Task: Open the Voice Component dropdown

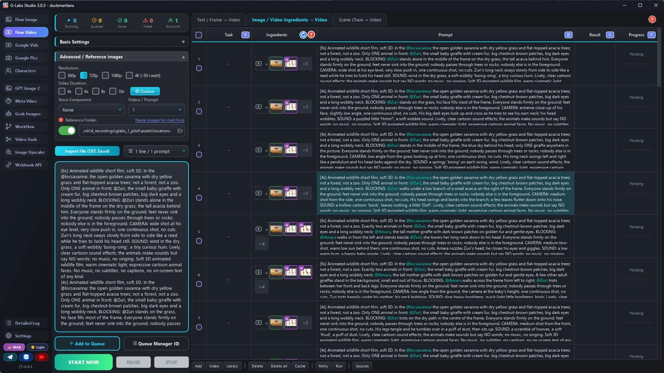Action: pos(91,110)
